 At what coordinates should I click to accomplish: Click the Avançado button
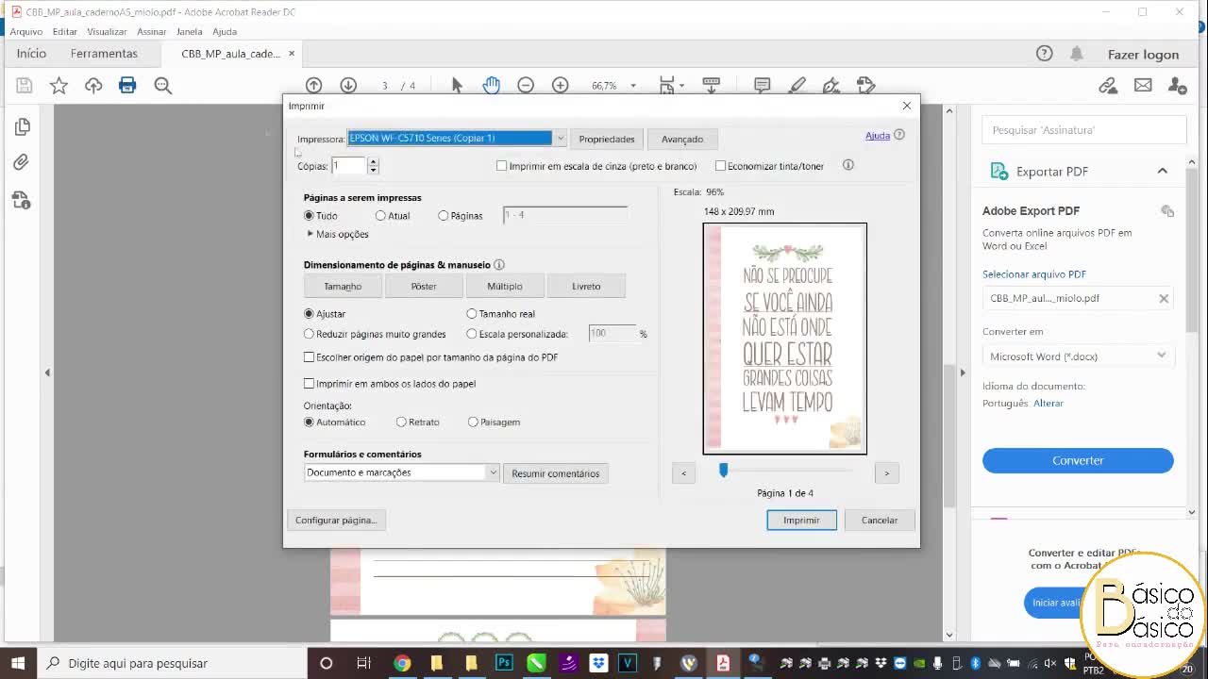point(682,139)
